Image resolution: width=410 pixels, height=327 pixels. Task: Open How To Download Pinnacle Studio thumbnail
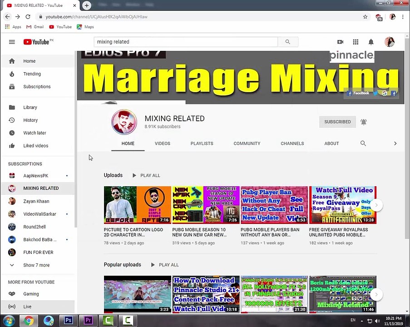206,294
